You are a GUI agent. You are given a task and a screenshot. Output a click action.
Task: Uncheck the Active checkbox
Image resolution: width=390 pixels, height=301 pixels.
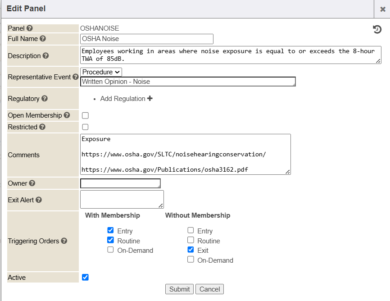click(85, 277)
